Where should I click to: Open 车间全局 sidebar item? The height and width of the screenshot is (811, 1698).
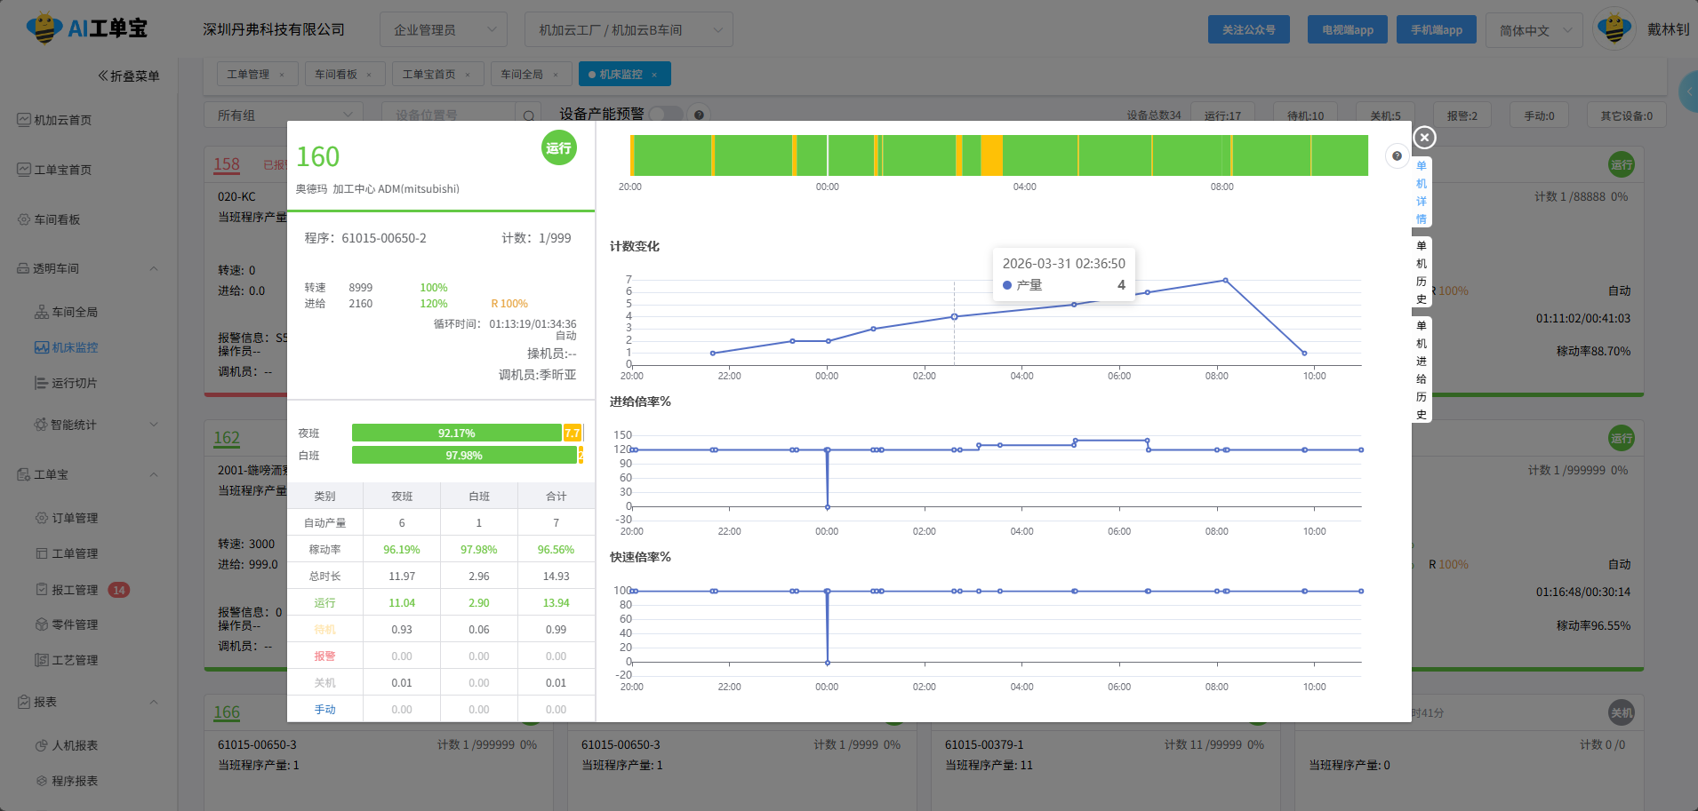(75, 312)
